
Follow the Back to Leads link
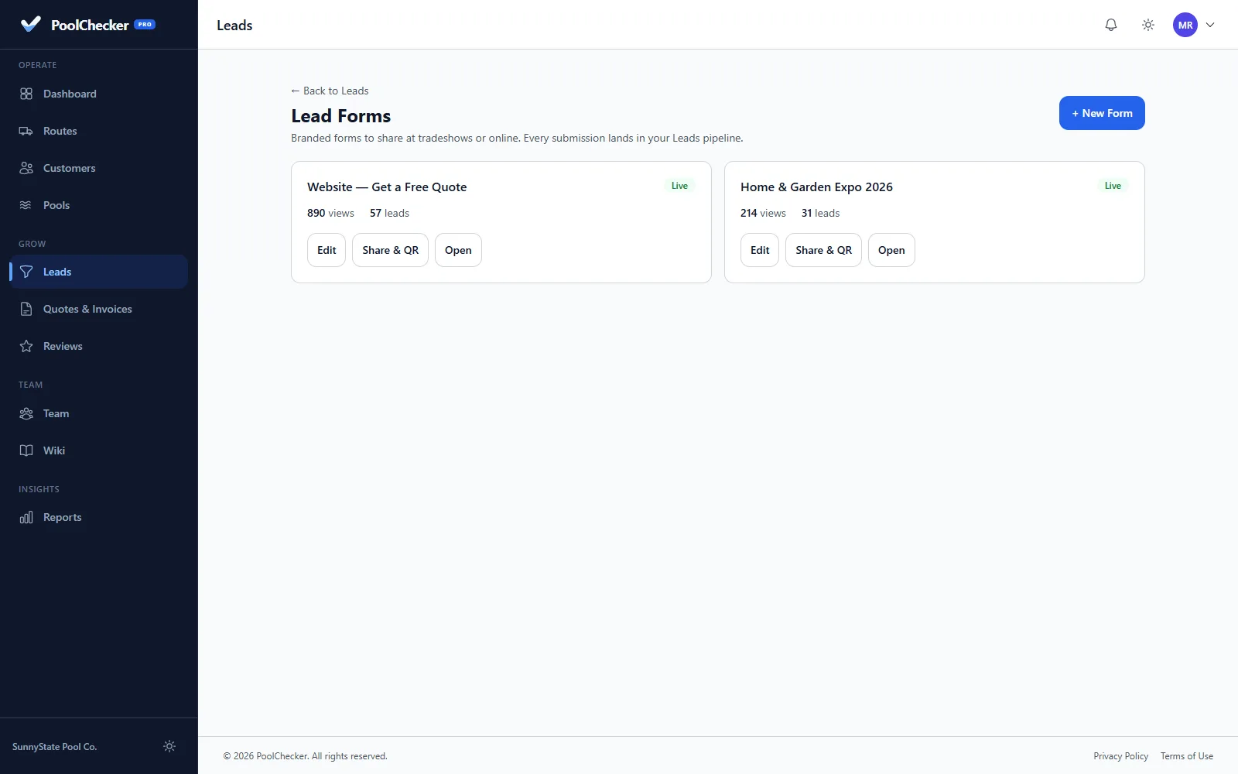[330, 91]
